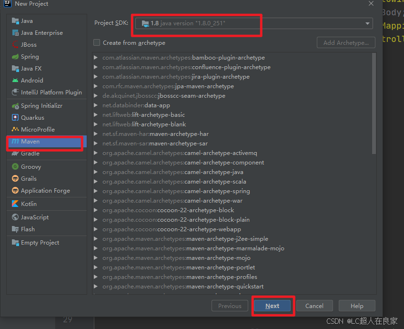Image resolution: width=404 pixels, height=329 pixels.
Task: Select maven-archetype-marmalade-mojo row text
Action: click(x=193, y=248)
